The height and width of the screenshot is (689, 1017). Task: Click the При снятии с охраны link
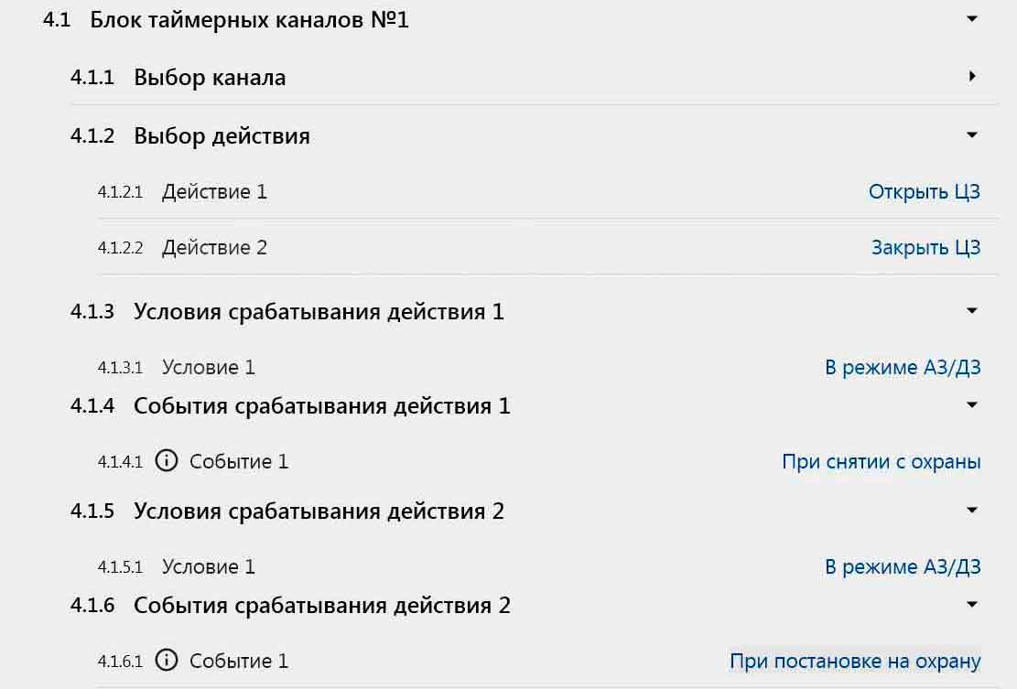pyautogui.click(x=881, y=462)
